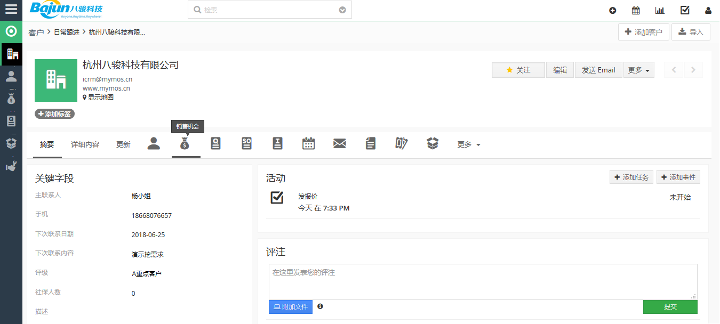The width and height of the screenshot is (720, 324).
Task: Open the user profile icon in top bar
Action: point(708,10)
